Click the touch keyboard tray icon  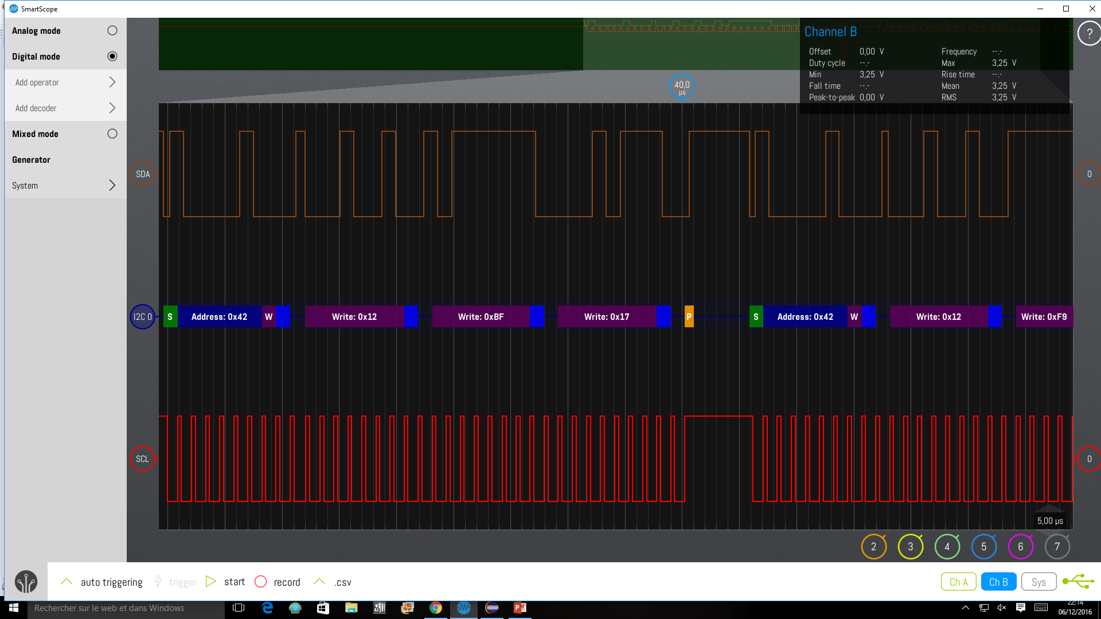click(x=1041, y=608)
